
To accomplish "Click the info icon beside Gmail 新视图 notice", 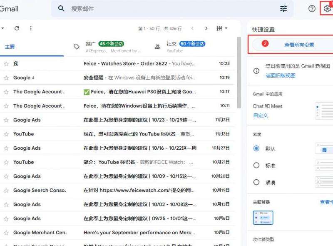I will (x=256, y=70).
